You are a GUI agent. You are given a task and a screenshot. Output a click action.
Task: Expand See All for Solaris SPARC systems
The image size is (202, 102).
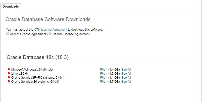pos(126,78)
